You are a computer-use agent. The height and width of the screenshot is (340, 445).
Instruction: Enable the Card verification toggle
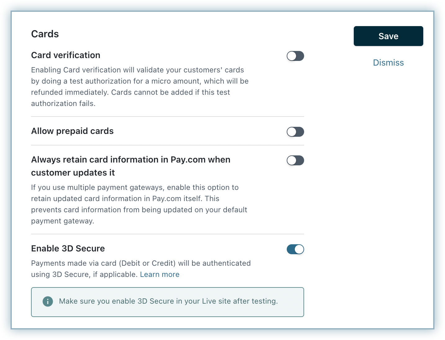[295, 56]
